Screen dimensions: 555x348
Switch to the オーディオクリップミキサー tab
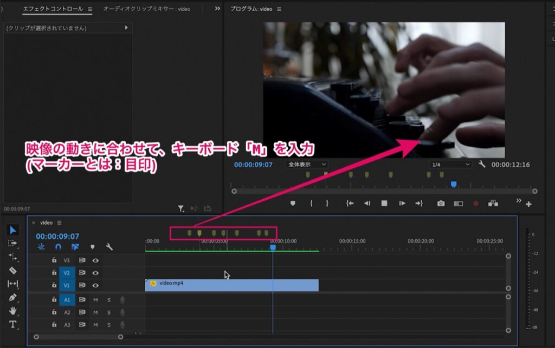click(x=146, y=9)
